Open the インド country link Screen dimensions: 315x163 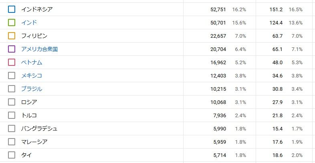click(x=29, y=22)
